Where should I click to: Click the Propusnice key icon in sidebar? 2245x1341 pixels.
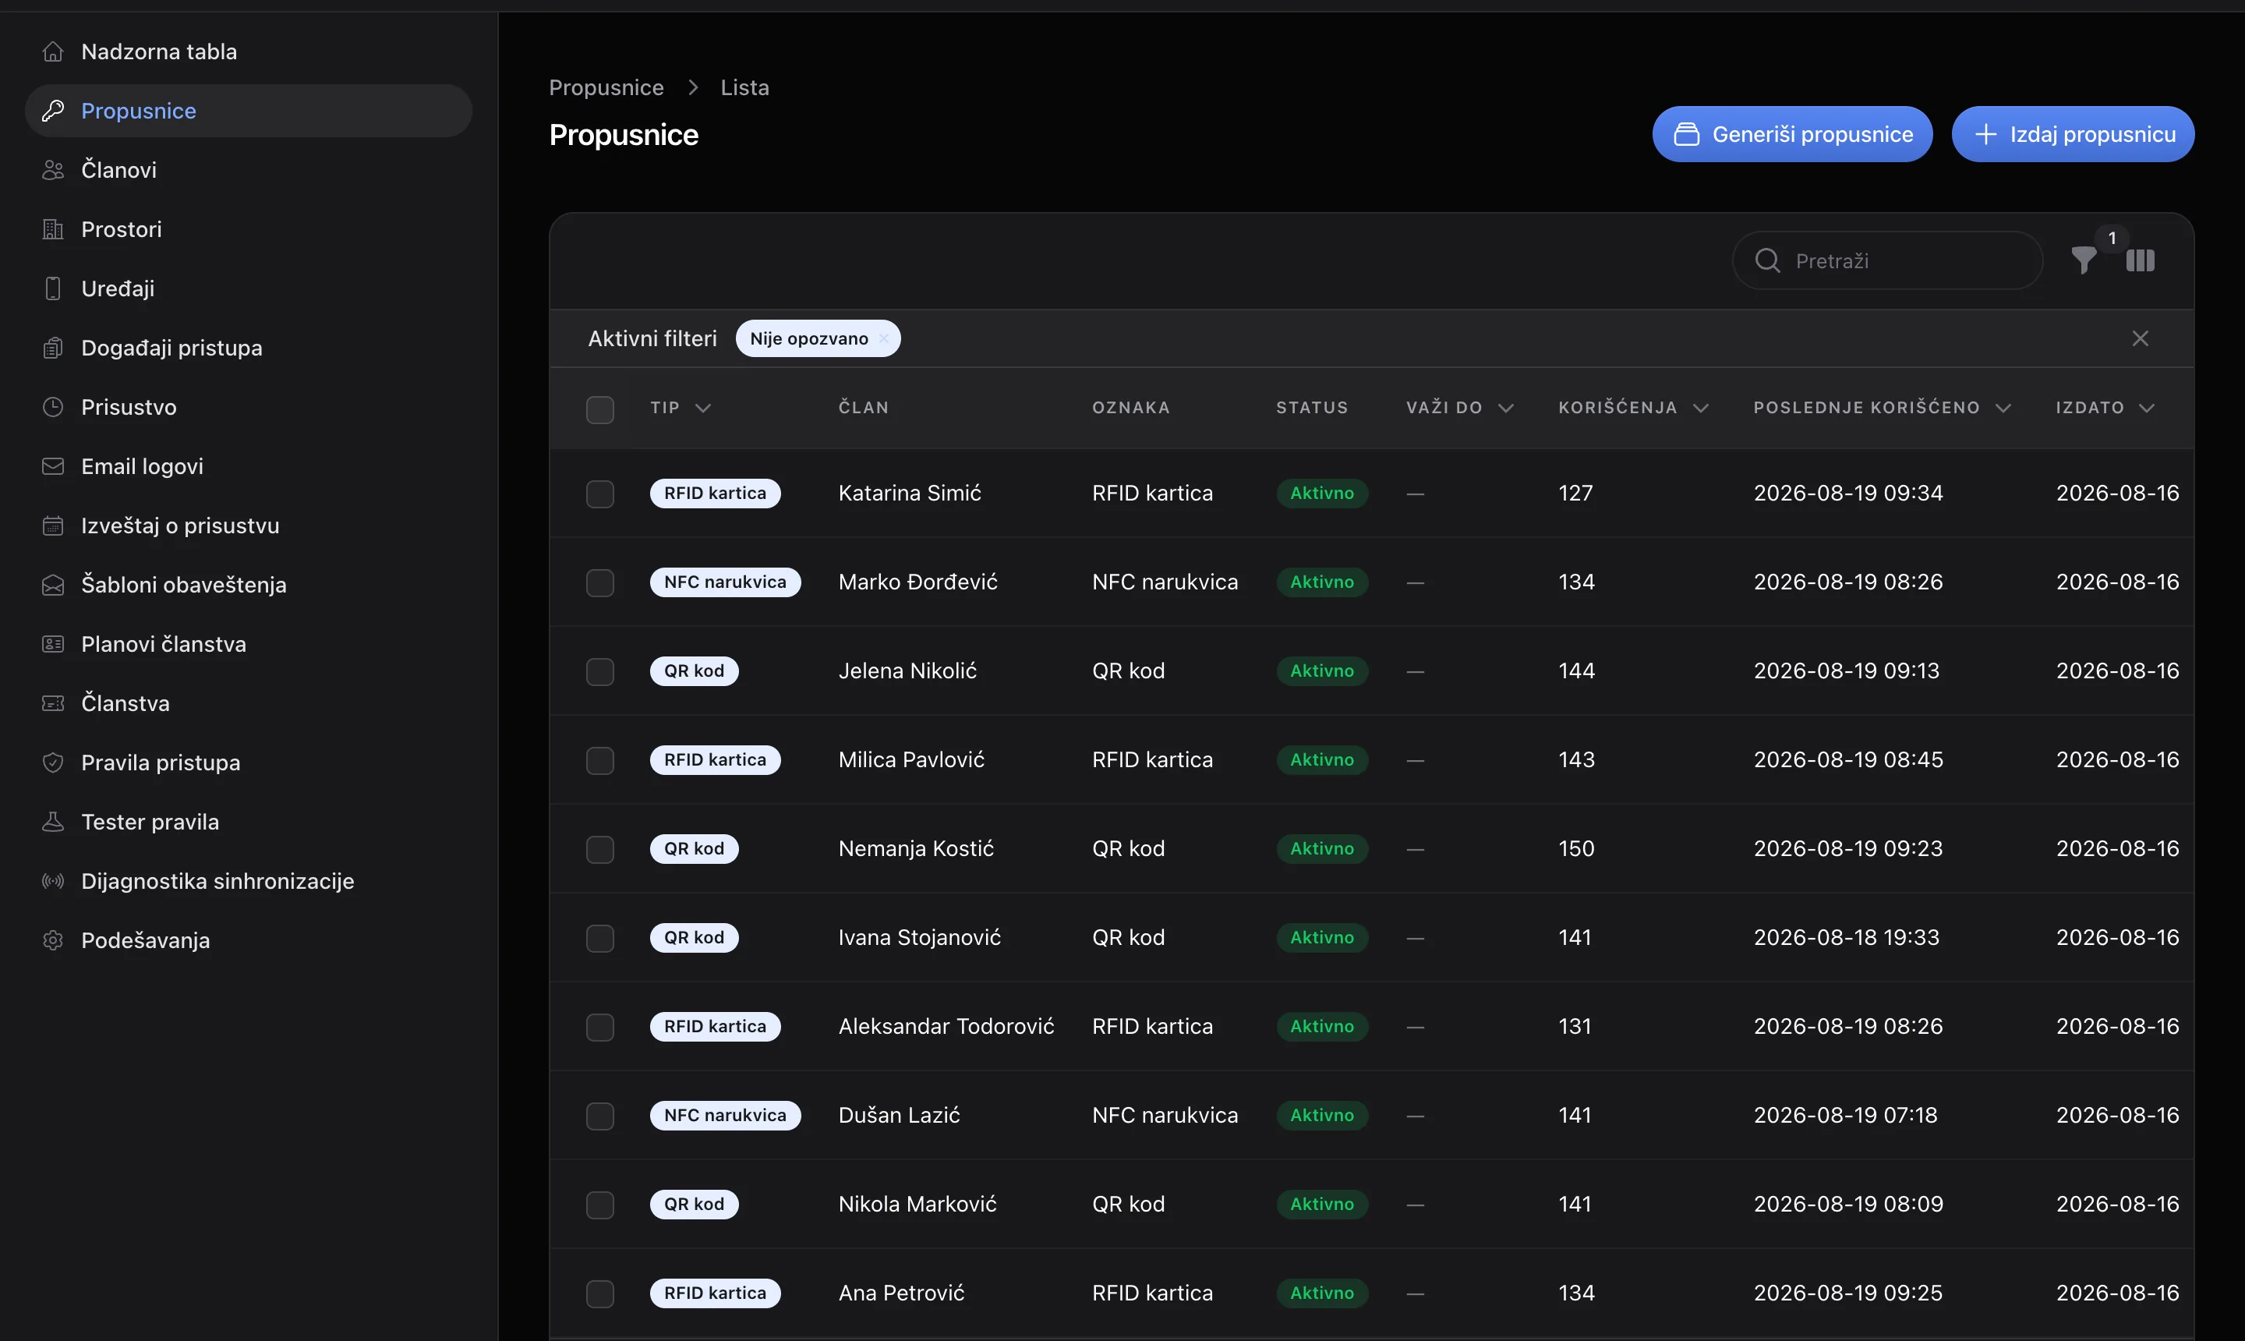pyautogui.click(x=53, y=111)
